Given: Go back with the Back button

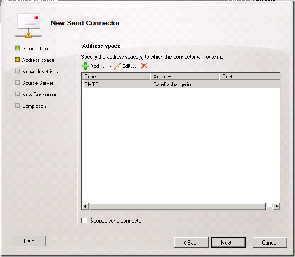Looking at the screenshot, I should tap(191, 242).
